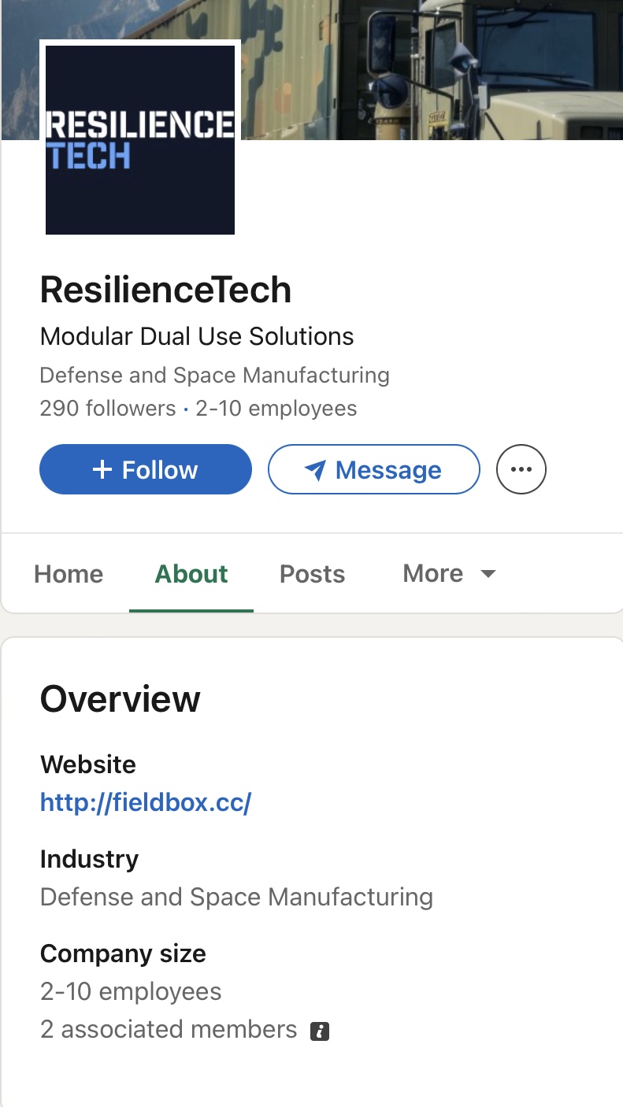Image resolution: width=623 pixels, height=1107 pixels.
Task: Open the ResilienceTech logo image
Action: (140, 139)
